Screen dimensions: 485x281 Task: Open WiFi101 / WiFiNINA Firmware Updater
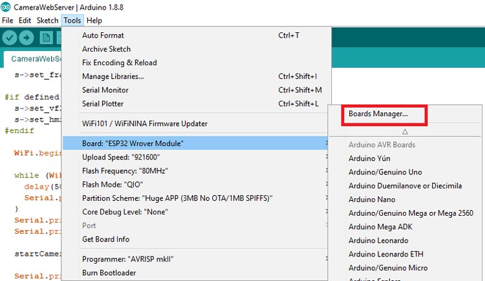point(195,123)
